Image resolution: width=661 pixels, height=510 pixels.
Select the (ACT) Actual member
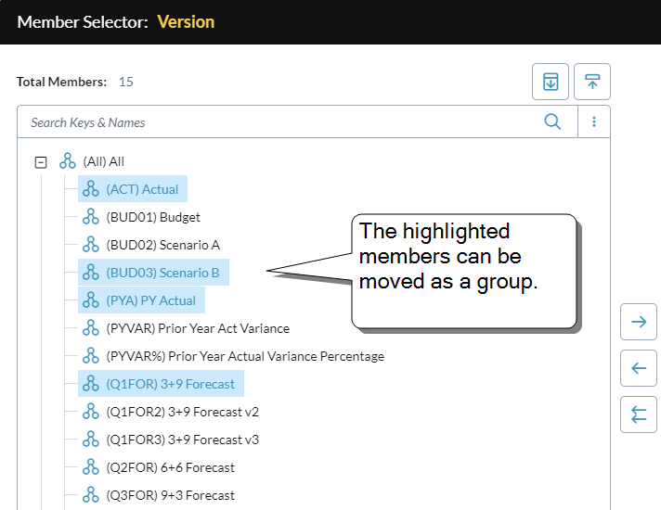point(142,189)
